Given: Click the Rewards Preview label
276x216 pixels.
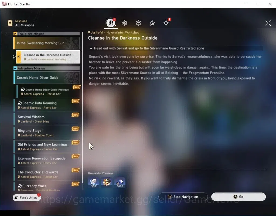Looking at the screenshot, I should [101, 173].
